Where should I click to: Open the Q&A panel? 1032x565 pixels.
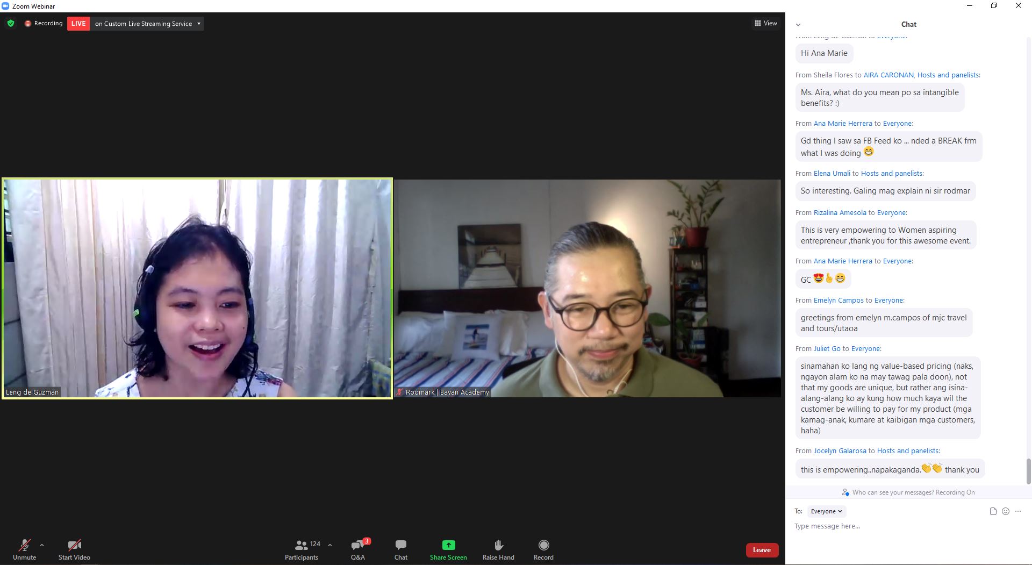(x=358, y=549)
